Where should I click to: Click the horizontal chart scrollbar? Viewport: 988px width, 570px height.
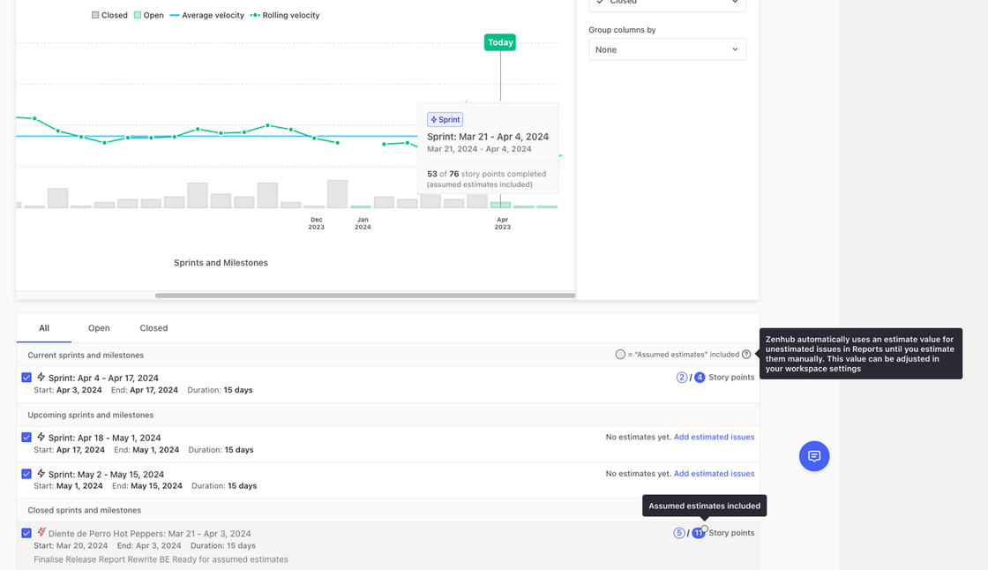[365, 295]
